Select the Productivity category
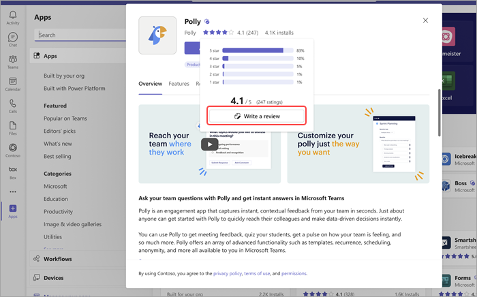The image size is (477, 297). [x=58, y=211]
